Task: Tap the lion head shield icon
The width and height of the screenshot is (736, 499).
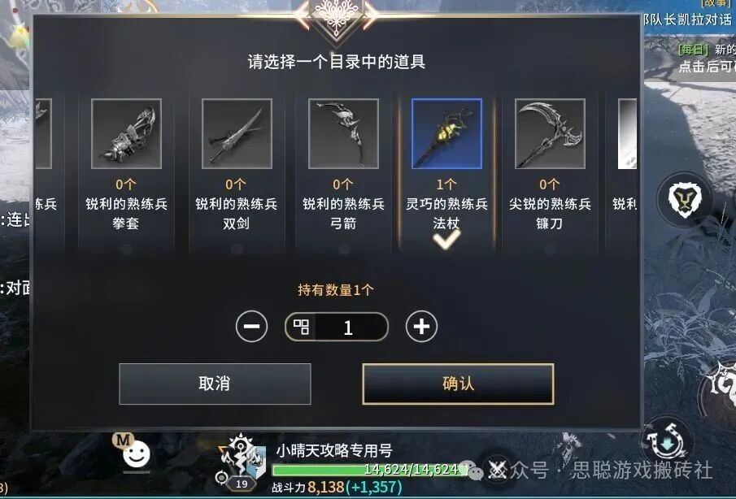Action: pos(685,200)
